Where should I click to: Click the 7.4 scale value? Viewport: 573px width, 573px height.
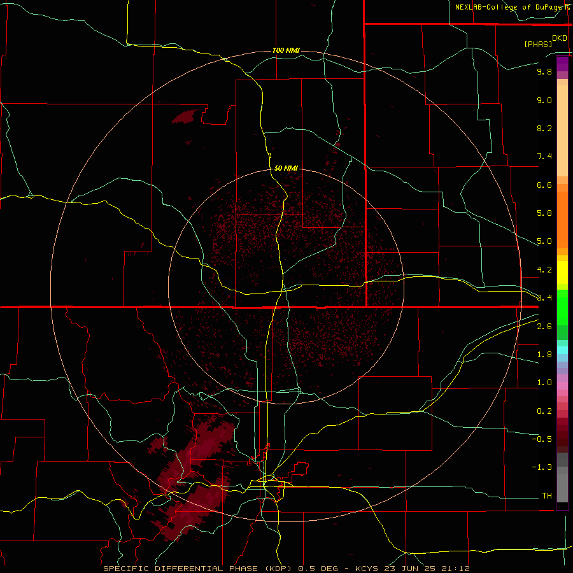(544, 157)
